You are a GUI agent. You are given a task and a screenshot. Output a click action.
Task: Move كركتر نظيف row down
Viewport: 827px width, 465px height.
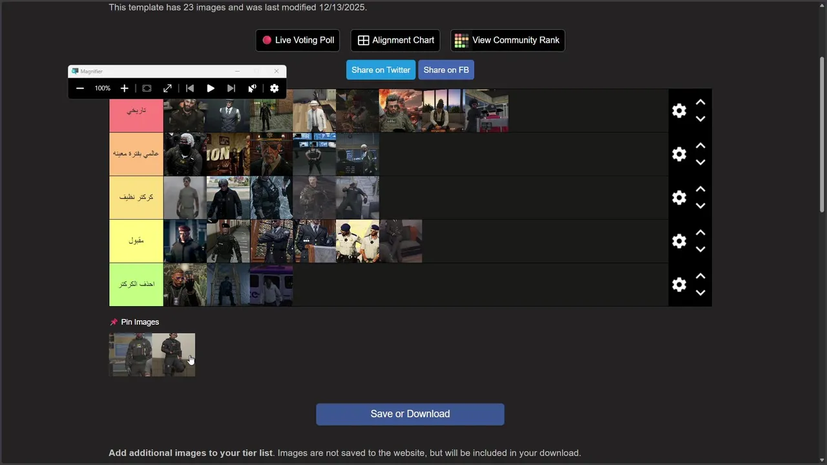(x=700, y=205)
